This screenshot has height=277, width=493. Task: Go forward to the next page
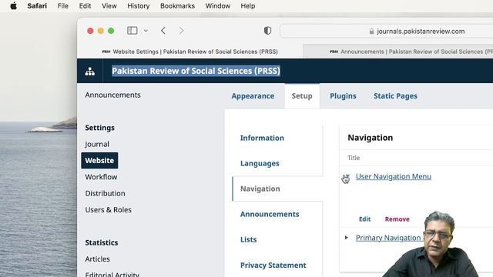[x=182, y=31]
